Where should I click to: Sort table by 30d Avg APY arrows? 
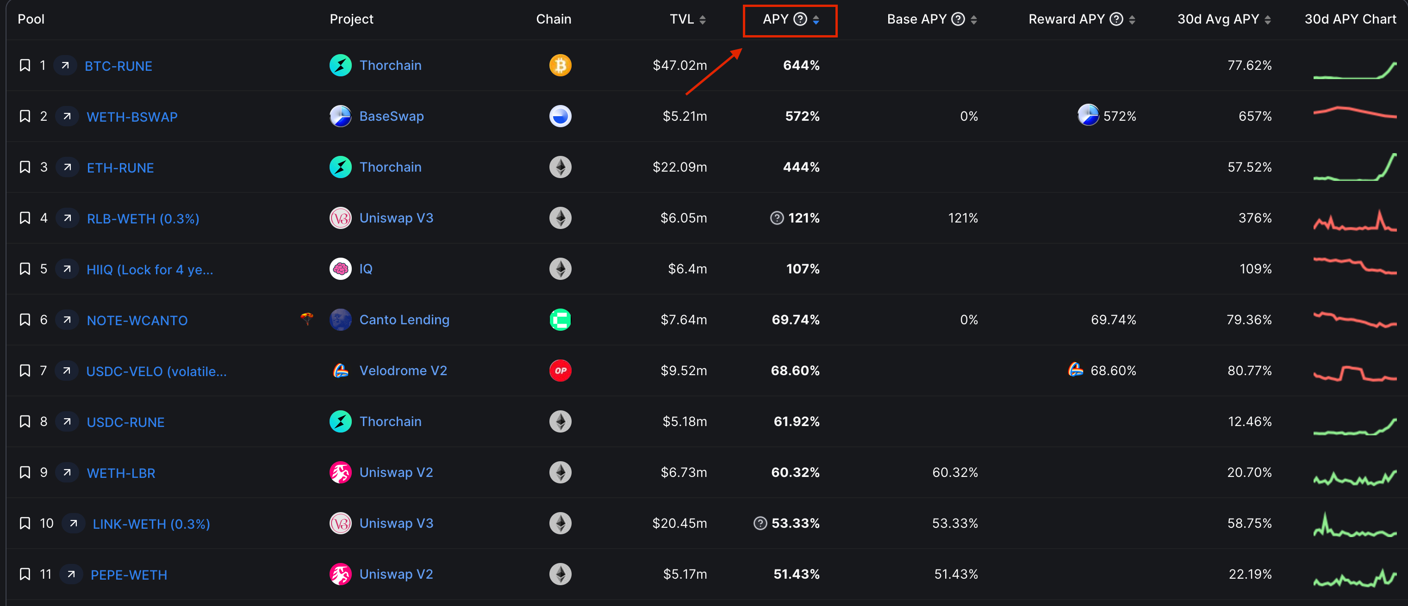pyautogui.click(x=1268, y=20)
